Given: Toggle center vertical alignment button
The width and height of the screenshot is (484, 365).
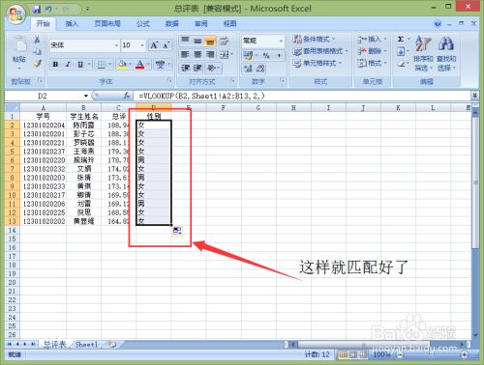Looking at the screenshot, I should pos(197,41).
